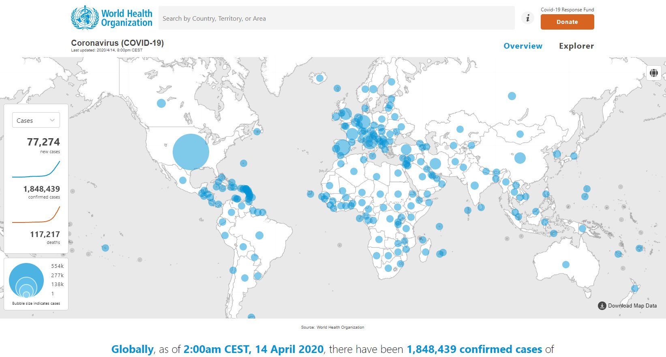Click the 138k legend label
The image size is (666, 357).
tap(58, 284)
